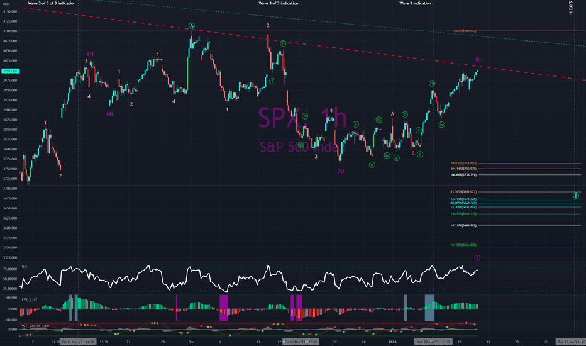This screenshot has width=586, height=346.
Task: Select the 0.00%(4100.510) Fibonacci level
Action: (465, 31)
